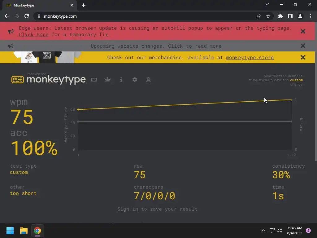Image resolution: width=317 pixels, height=238 pixels.
Task: Select the zen test mode
Action: pyautogui.click(x=285, y=80)
